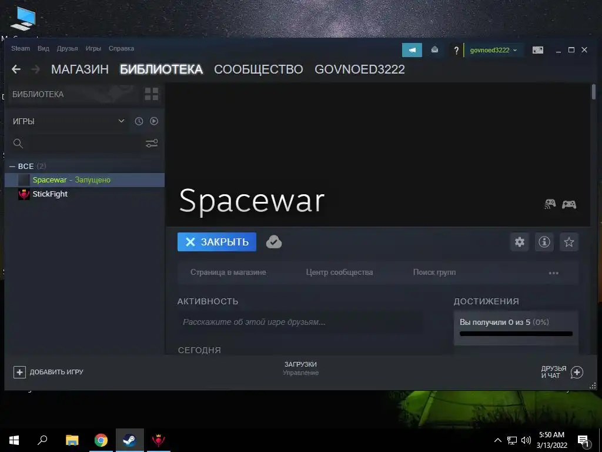Open Страница в магазине link
Screen dimensions: 602x452
pos(228,272)
